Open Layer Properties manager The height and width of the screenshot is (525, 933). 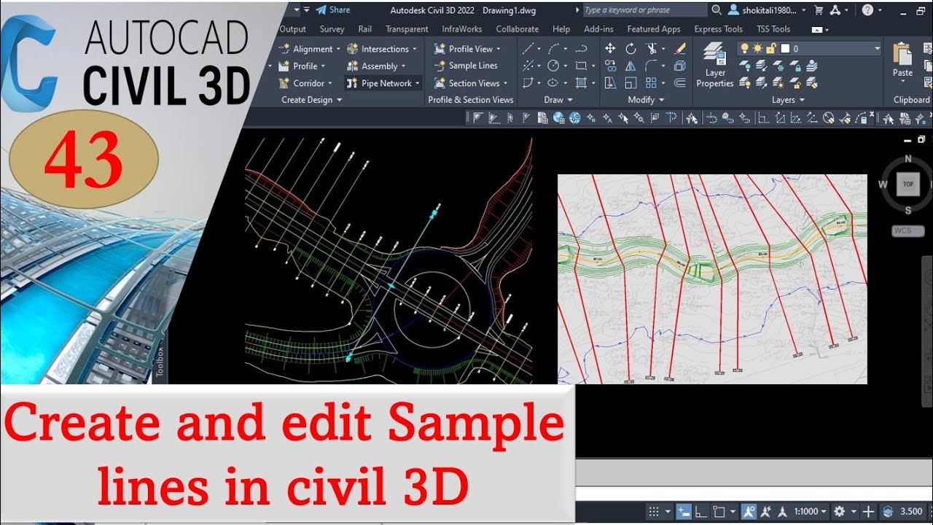[x=715, y=64]
